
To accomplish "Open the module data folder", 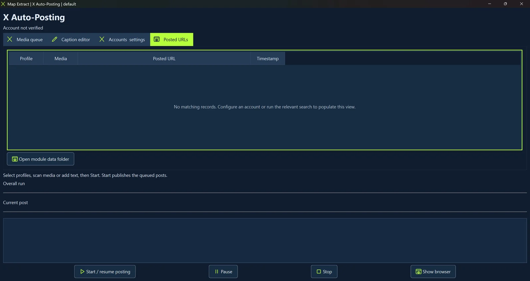I will point(40,159).
